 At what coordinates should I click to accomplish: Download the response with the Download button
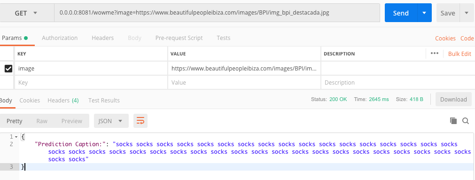click(x=453, y=99)
